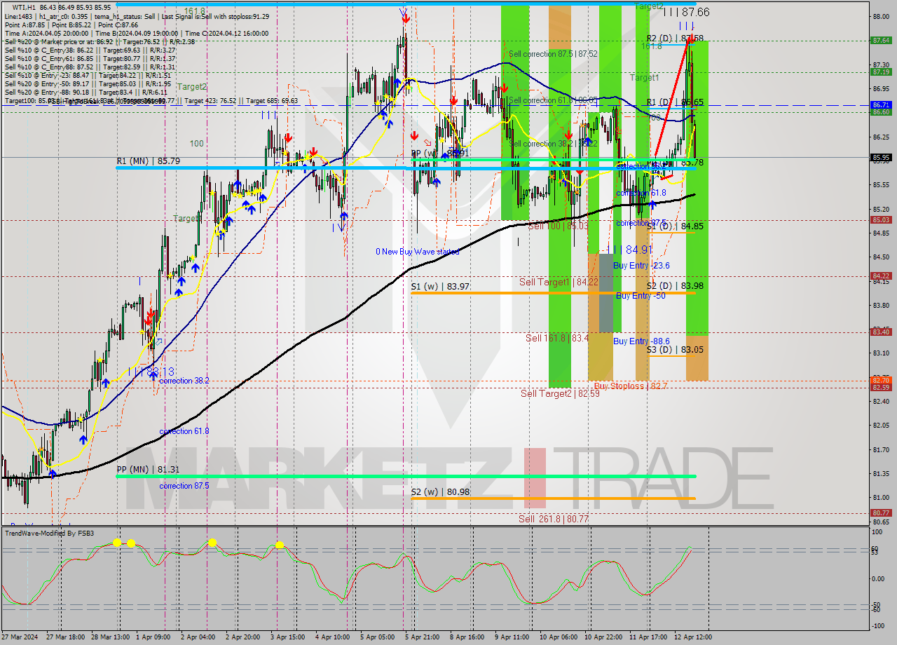Click the green 87.64 price tag on axis
The height and width of the screenshot is (645, 897).
click(x=881, y=41)
